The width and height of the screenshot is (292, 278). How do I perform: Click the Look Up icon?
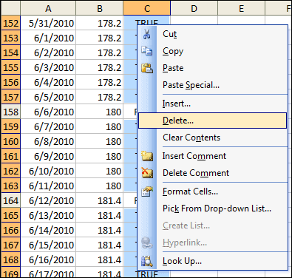[147, 261]
